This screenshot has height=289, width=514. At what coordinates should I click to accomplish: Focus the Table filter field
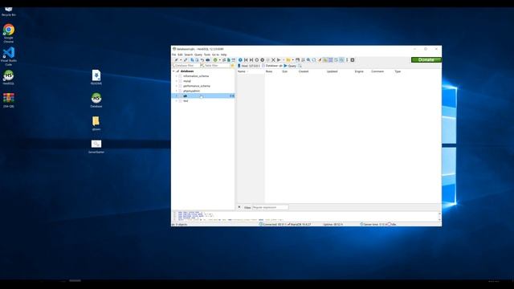click(x=215, y=66)
